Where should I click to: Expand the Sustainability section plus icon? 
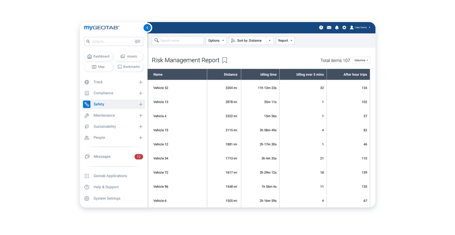141,127
